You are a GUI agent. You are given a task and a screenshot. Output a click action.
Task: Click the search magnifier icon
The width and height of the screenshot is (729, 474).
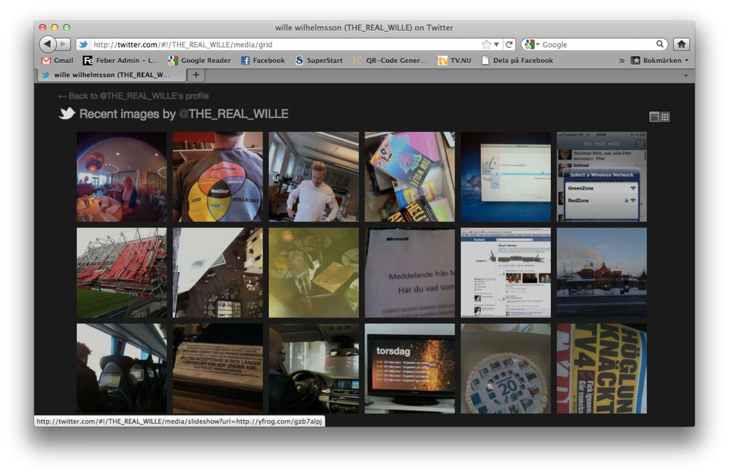pyautogui.click(x=660, y=44)
